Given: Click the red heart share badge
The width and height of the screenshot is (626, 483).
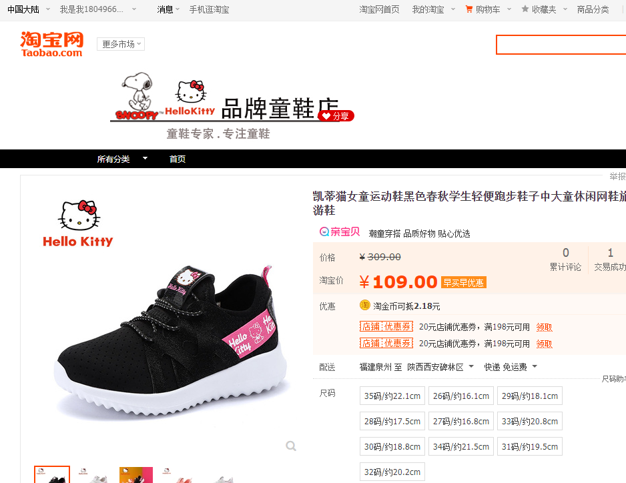Looking at the screenshot, I should tap(336, 116).
